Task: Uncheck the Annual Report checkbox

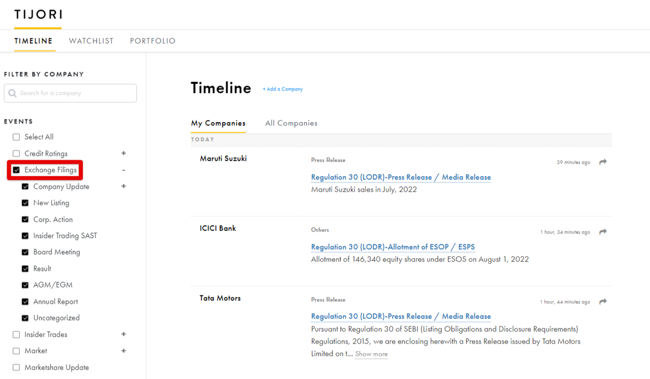Action: [x=25, y=302]
